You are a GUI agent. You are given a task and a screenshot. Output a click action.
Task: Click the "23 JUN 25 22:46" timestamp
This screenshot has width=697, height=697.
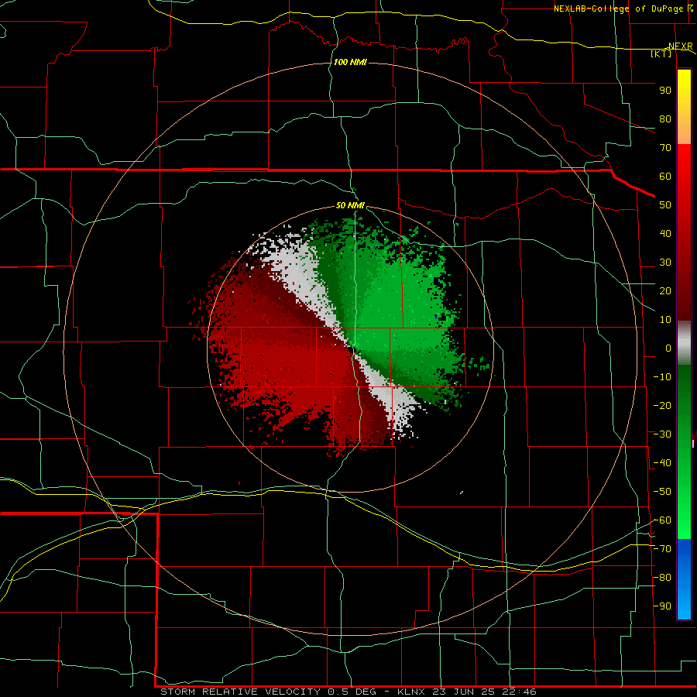click(485, 692)
